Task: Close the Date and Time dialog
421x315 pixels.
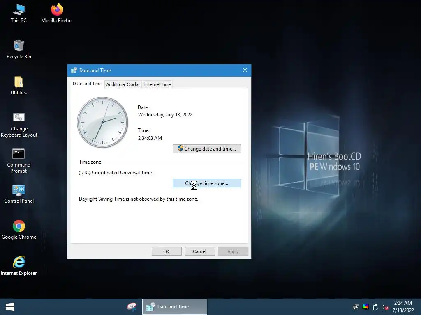Action: tap(245, 70)
